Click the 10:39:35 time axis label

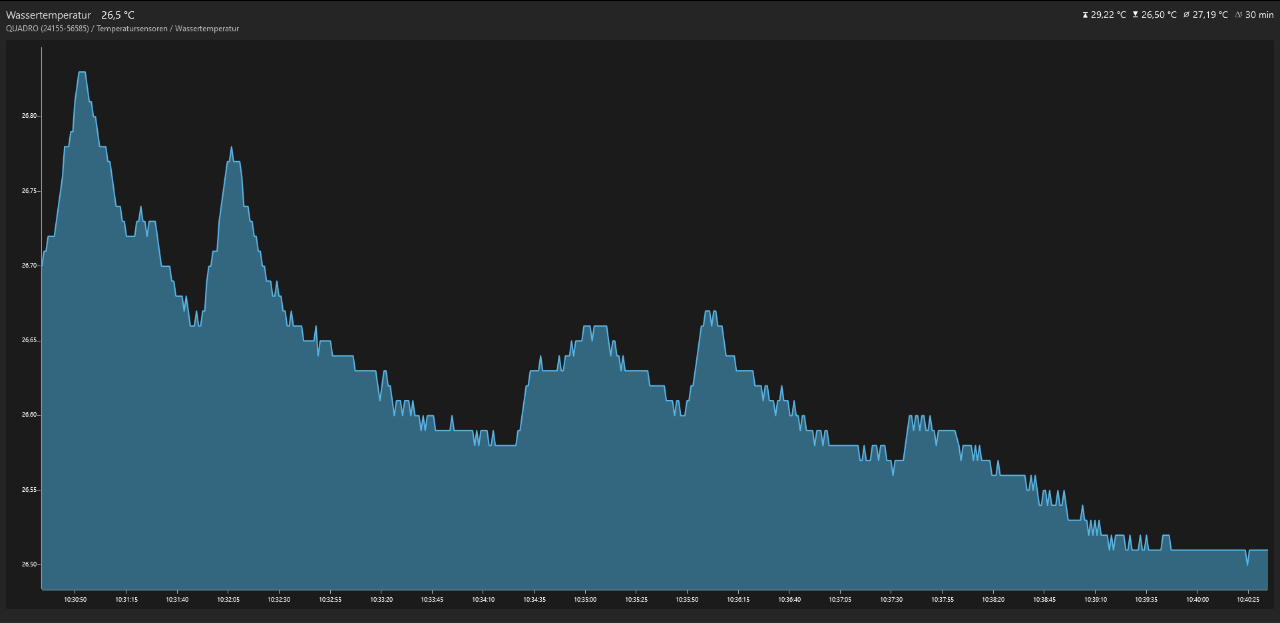coord(1146,600)
